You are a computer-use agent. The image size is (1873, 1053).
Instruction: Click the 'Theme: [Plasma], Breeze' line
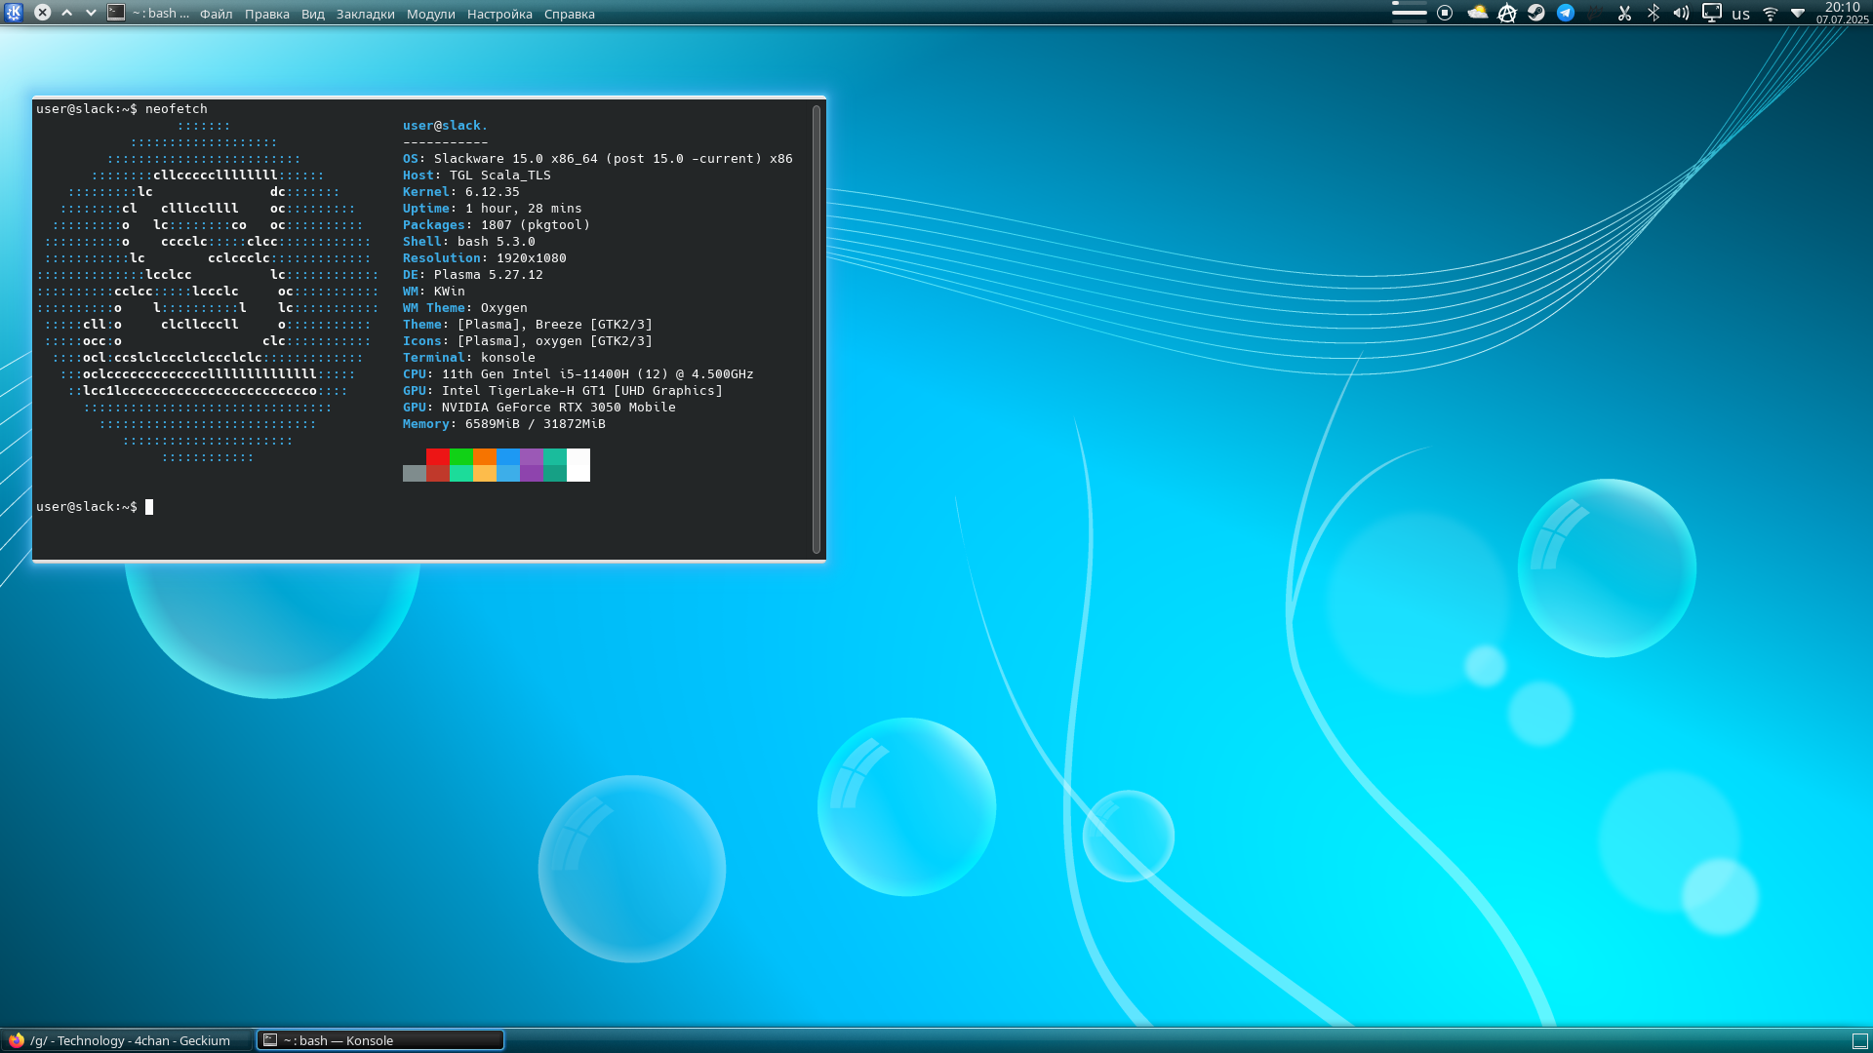tap(528, 325)
